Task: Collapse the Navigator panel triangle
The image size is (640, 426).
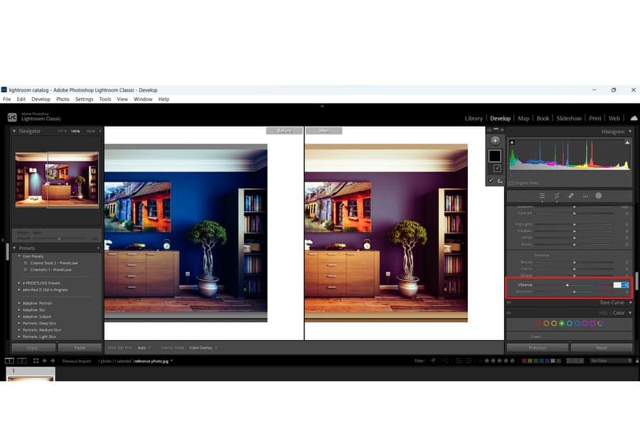Action: [14, 131]
